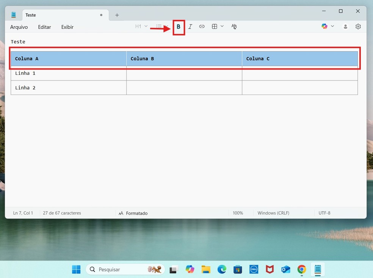Open Notepad settings gear

pos(358,27)
